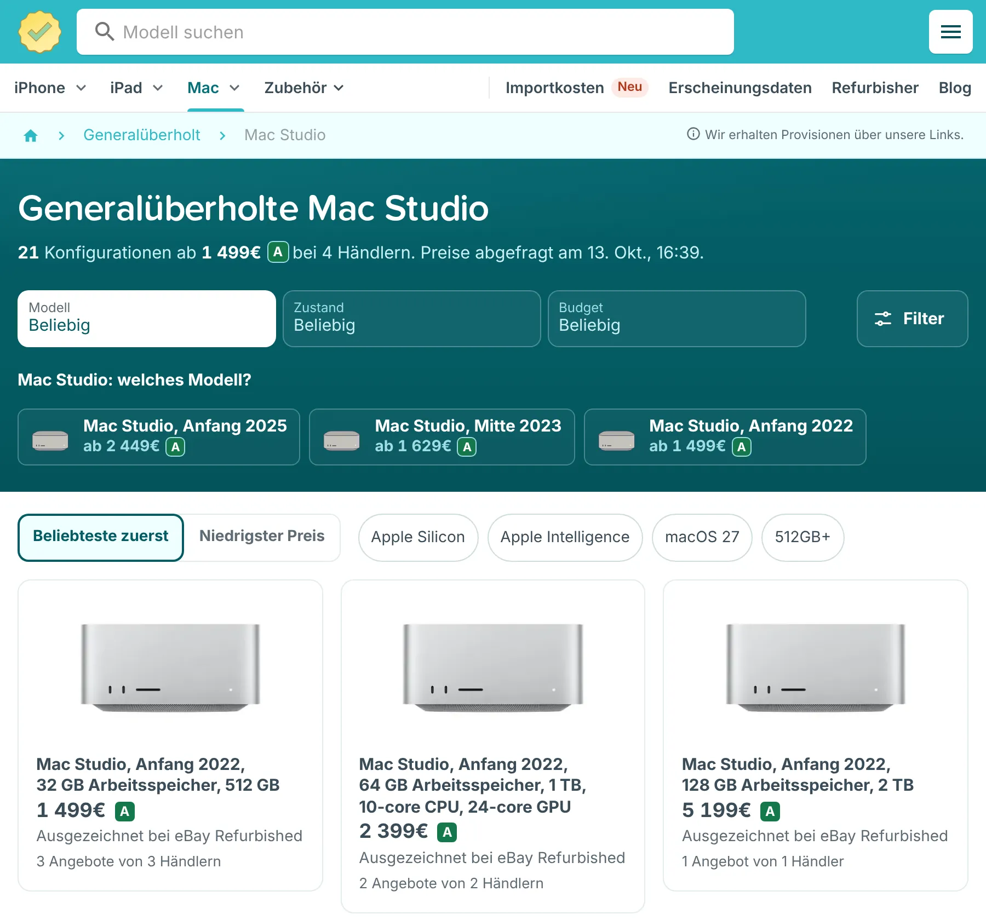Open Importkosten in the navigation

coord(554,88)
